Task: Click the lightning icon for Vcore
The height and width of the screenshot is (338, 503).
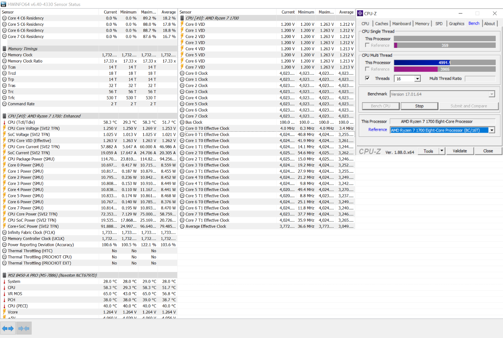Action: (x=4, y=312)
